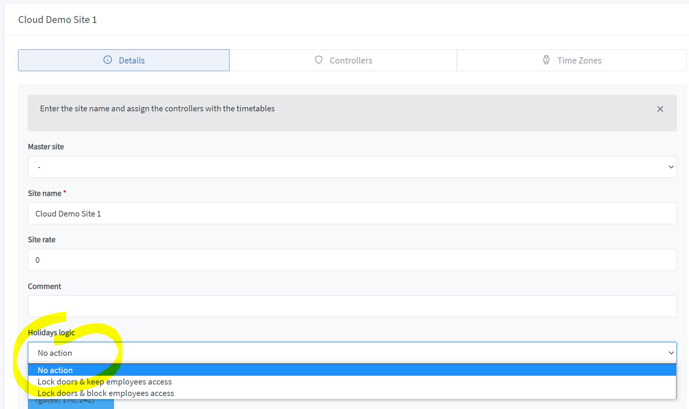This screenshot has width=689, height=409.
Task: Choose the highlighted No action list option
Action: tap(55, 370)
